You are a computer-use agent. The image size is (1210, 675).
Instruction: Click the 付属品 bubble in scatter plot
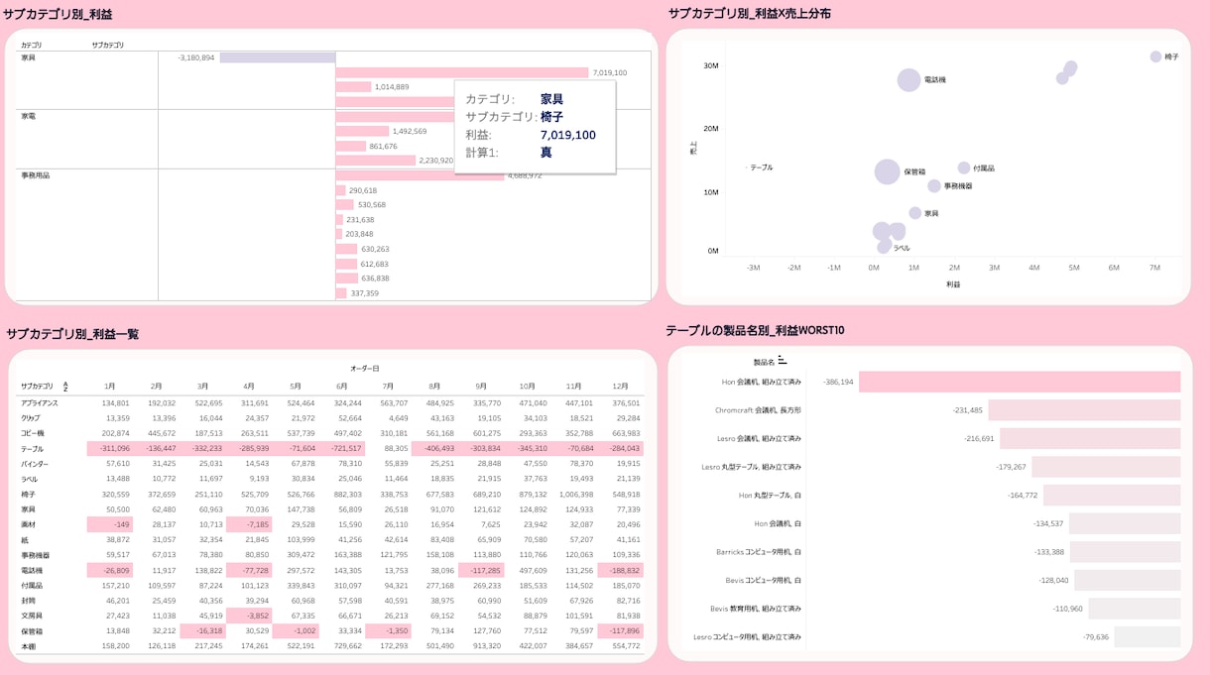tap(963, 169)
